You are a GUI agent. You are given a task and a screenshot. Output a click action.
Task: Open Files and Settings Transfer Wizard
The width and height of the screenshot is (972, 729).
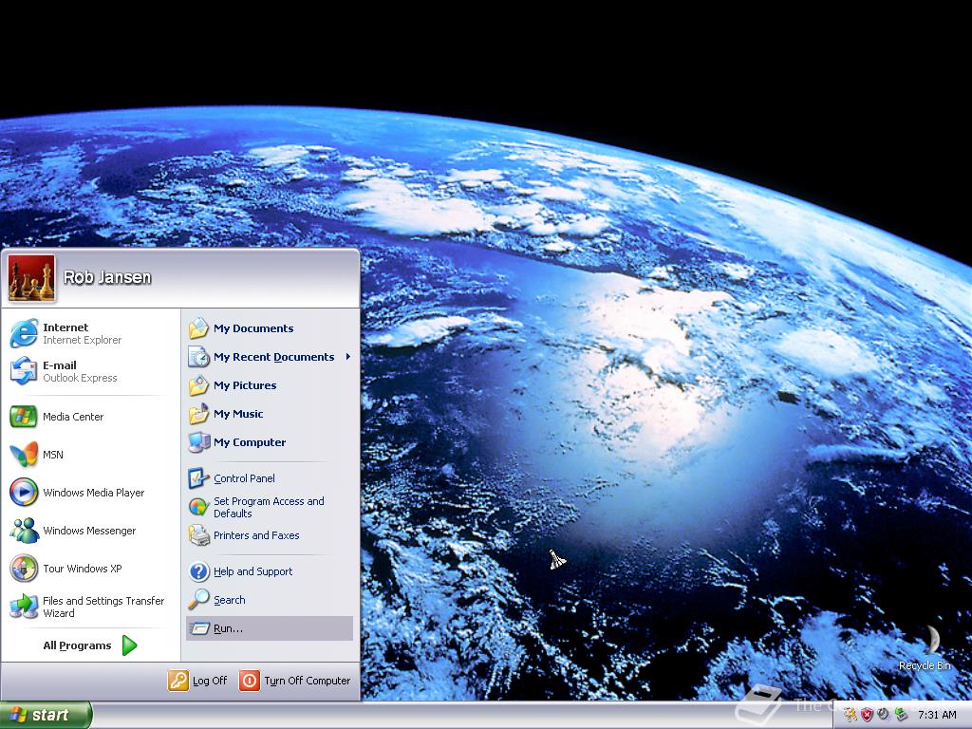pos(90,607)
